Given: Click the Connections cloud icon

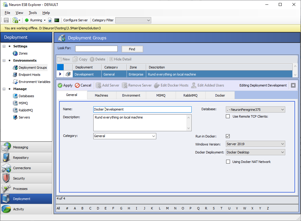Looking at the screenshot, I should [x=6, y=168].
